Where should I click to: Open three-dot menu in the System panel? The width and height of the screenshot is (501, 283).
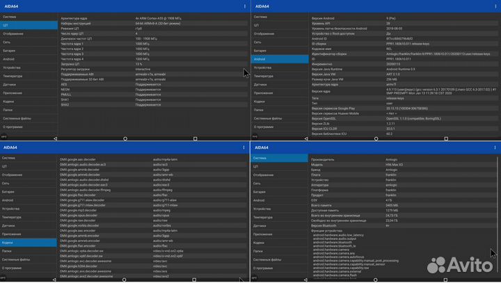tap(495, 147)
